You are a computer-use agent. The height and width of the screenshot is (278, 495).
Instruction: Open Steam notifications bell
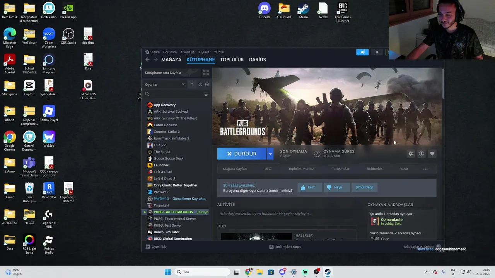point(377,52)
